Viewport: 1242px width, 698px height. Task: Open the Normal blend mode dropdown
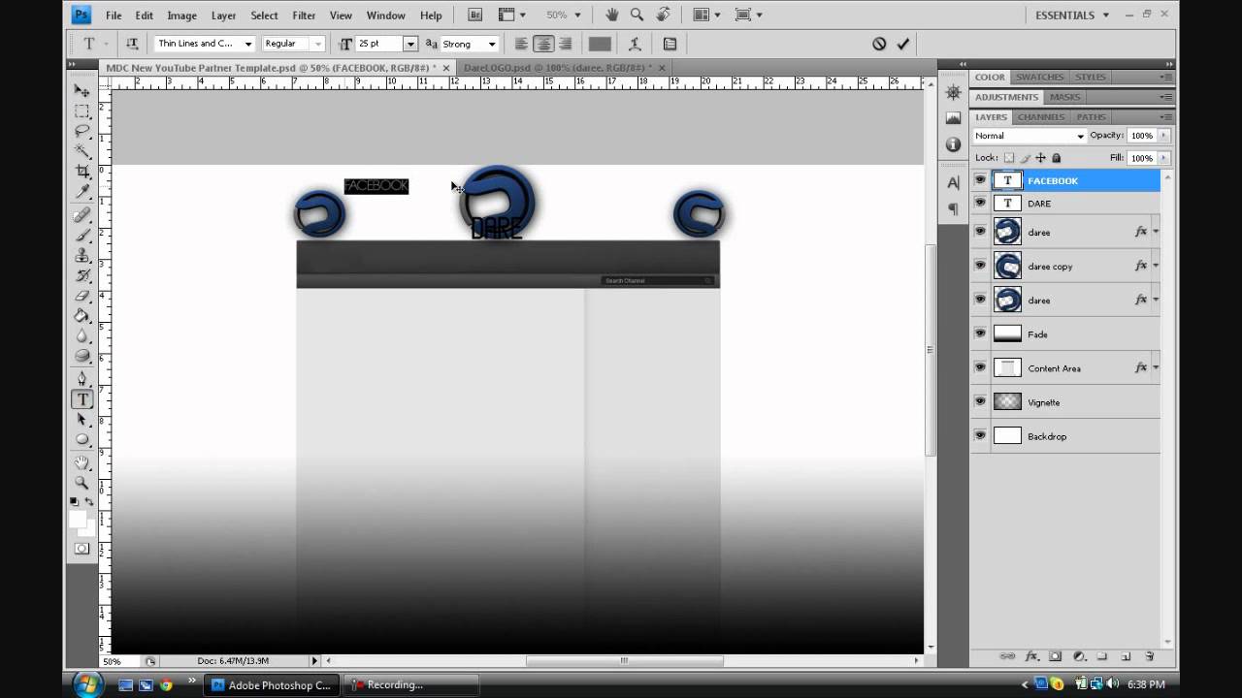coord(1030,136)
